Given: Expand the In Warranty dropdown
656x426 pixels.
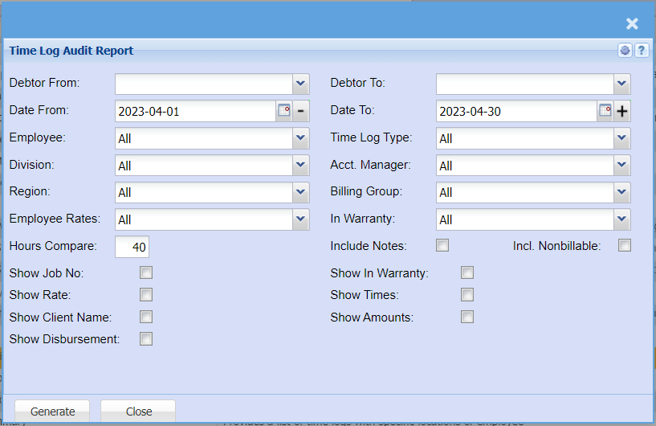Looking at the screenshot, I should pos(622,219).
